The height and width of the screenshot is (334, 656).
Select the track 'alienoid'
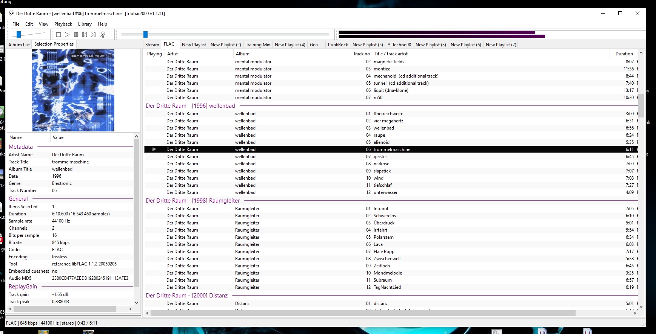[391, 142]
